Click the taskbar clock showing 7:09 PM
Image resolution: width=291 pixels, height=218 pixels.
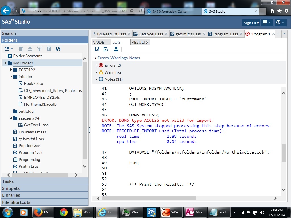277,213
